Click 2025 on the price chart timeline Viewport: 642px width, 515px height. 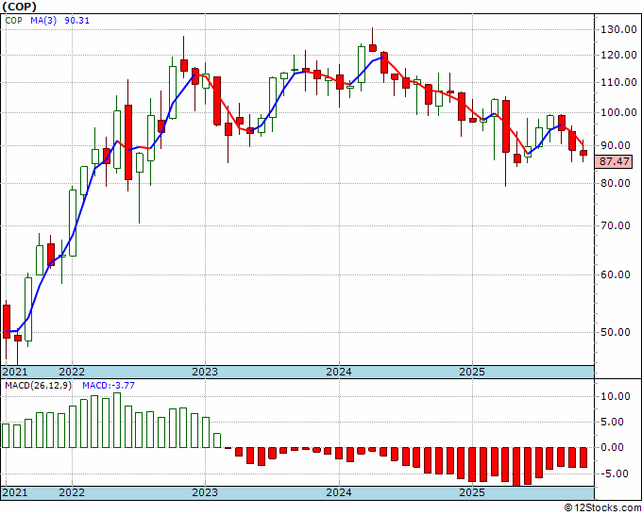(x=472, y=372)
